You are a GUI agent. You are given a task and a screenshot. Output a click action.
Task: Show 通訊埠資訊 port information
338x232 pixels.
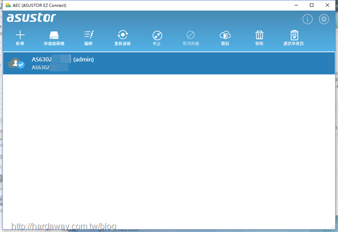294,35
